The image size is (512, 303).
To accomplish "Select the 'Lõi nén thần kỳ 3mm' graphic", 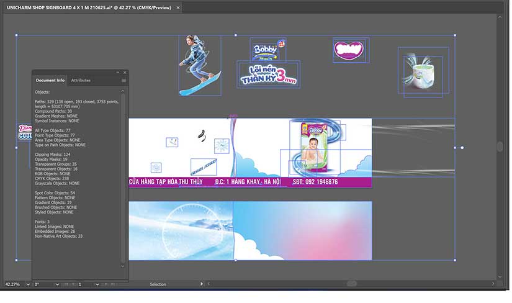I will tap(268, 75).
